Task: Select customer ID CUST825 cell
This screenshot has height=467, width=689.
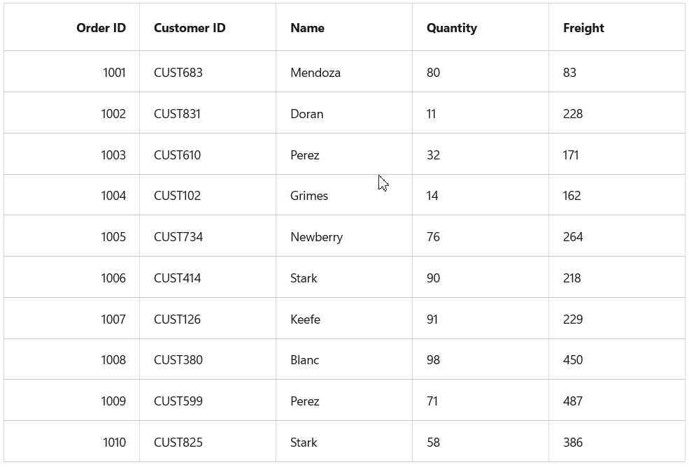Action: click(x=177, y=443)
